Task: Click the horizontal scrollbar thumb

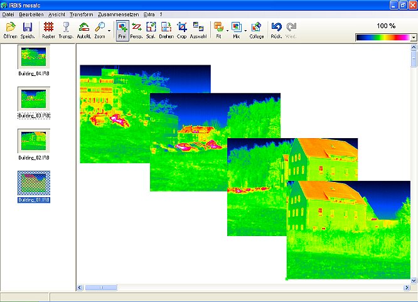Action: click(101, 288)
